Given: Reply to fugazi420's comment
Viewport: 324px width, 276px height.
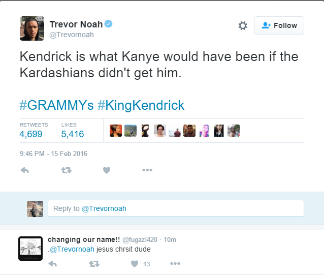Looking at the screenshot, I should click(52, 264).
